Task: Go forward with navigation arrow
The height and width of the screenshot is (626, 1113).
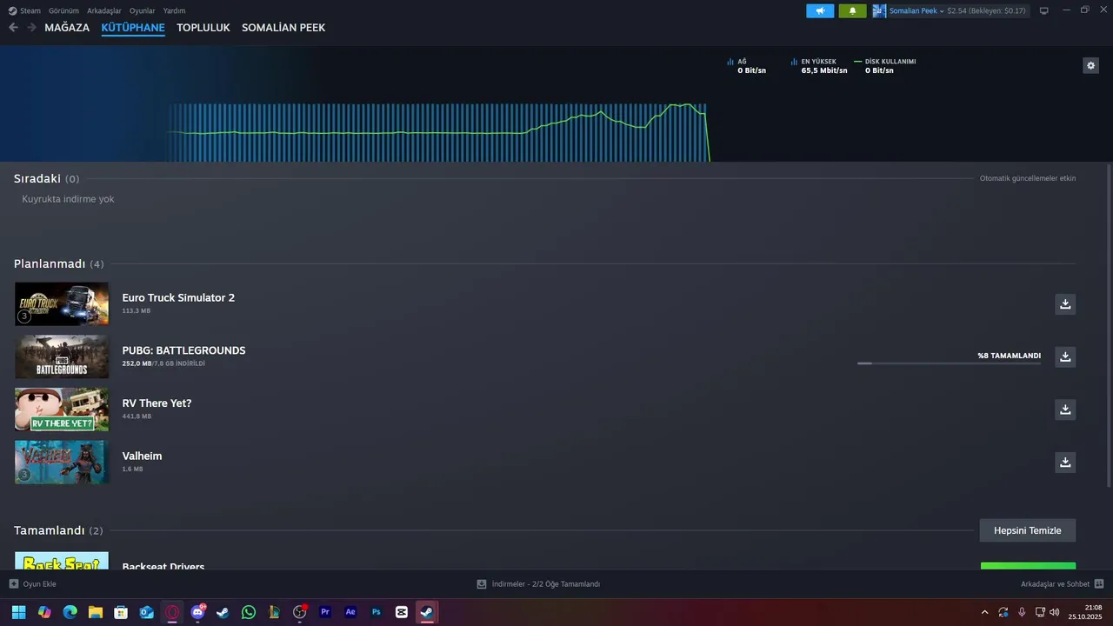Action: (x=31, y=28)
